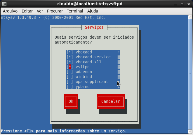Open the Terminal menu

pyautogui.click(x=75, y=11)
